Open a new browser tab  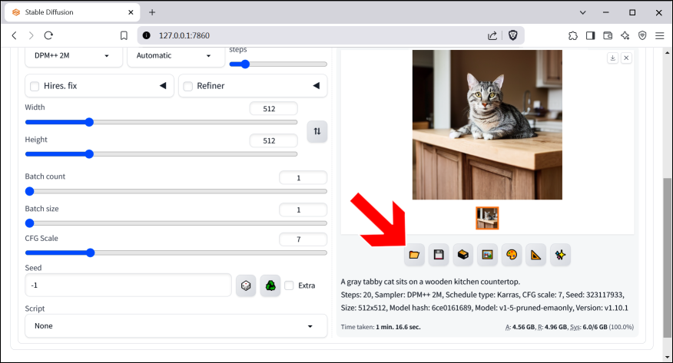coord(152,12)
